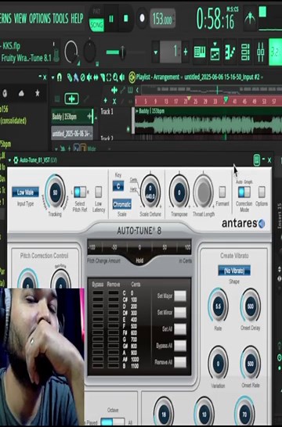Select the slice tool in Playlist toolbar
This screenshot has width=282, height=427.
(103, 77)
